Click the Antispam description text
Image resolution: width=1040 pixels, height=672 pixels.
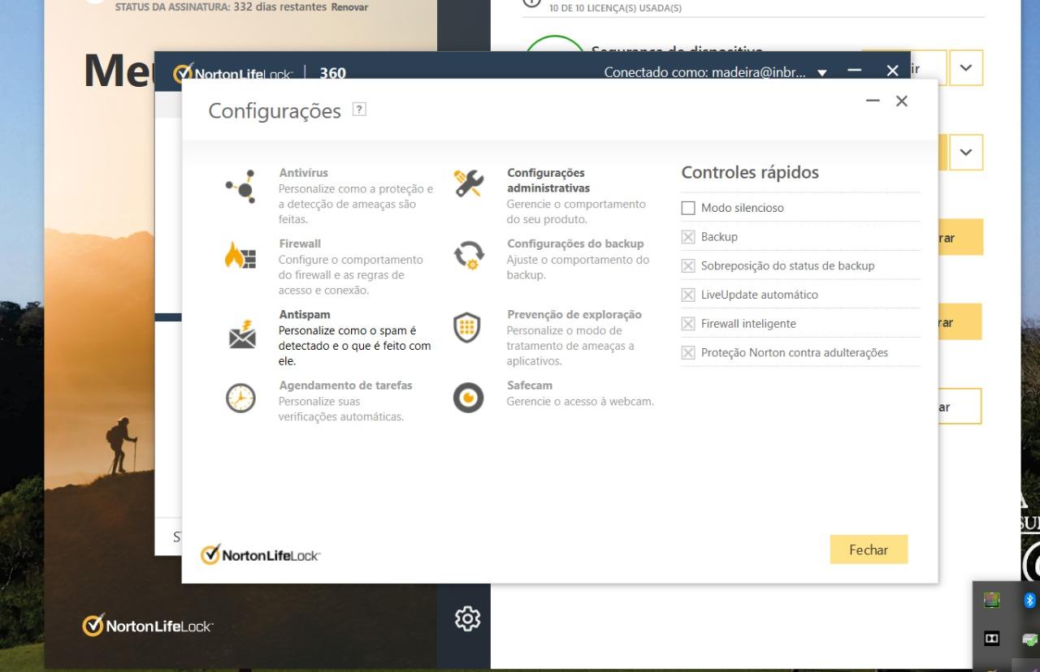pos(355,346)
